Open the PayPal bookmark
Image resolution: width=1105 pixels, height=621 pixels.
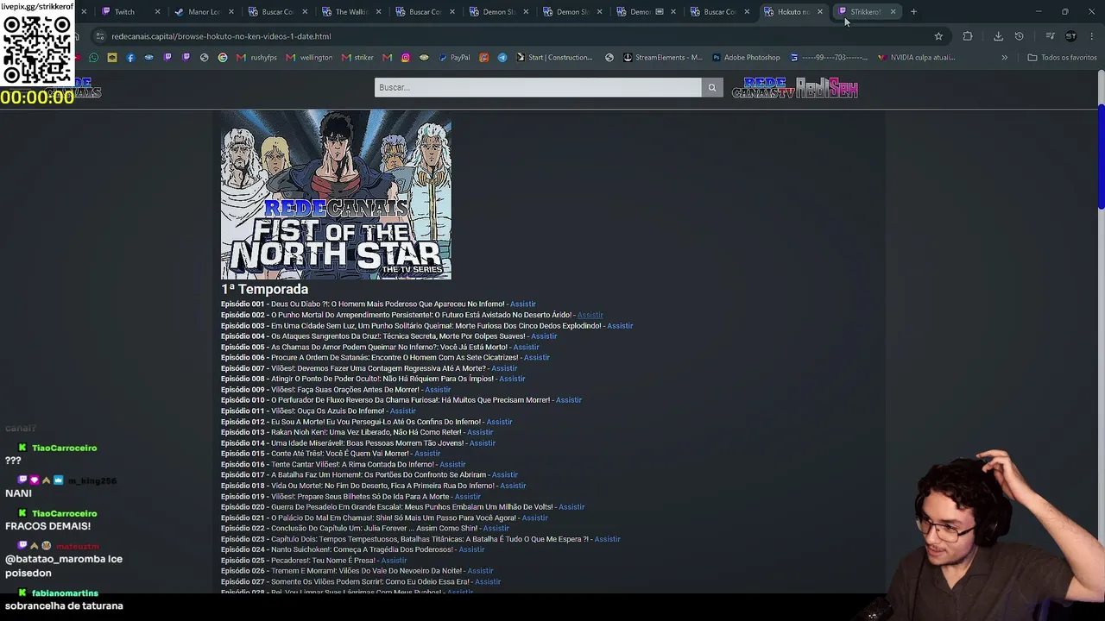coord(454,58)
